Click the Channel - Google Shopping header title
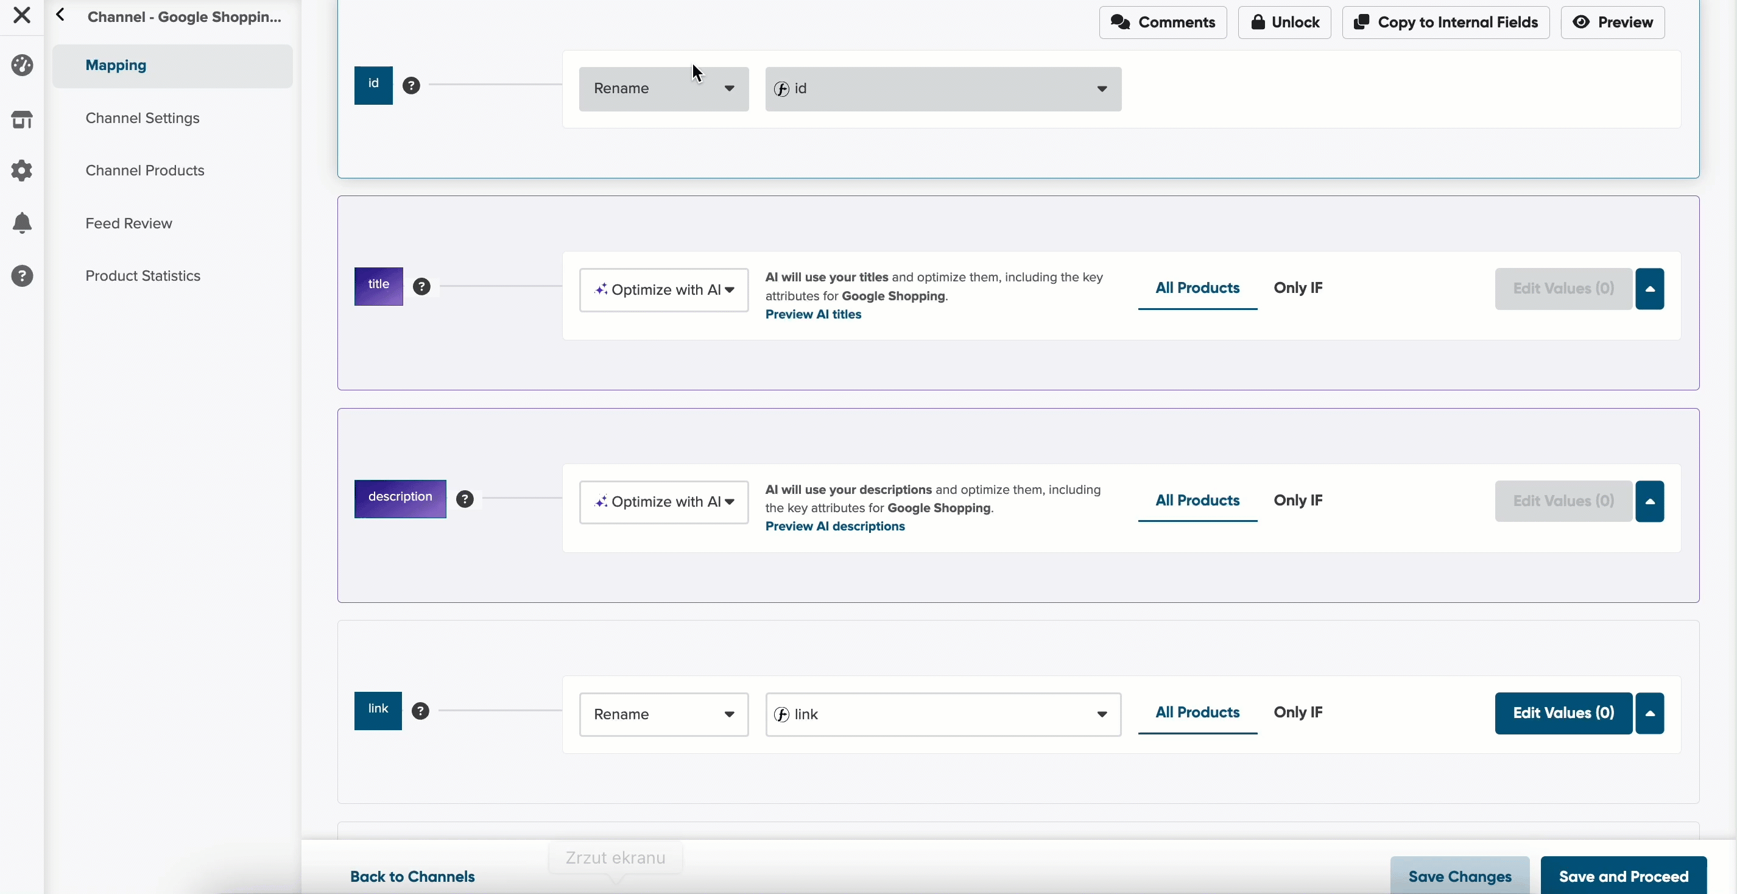 (x=185, y=17)
